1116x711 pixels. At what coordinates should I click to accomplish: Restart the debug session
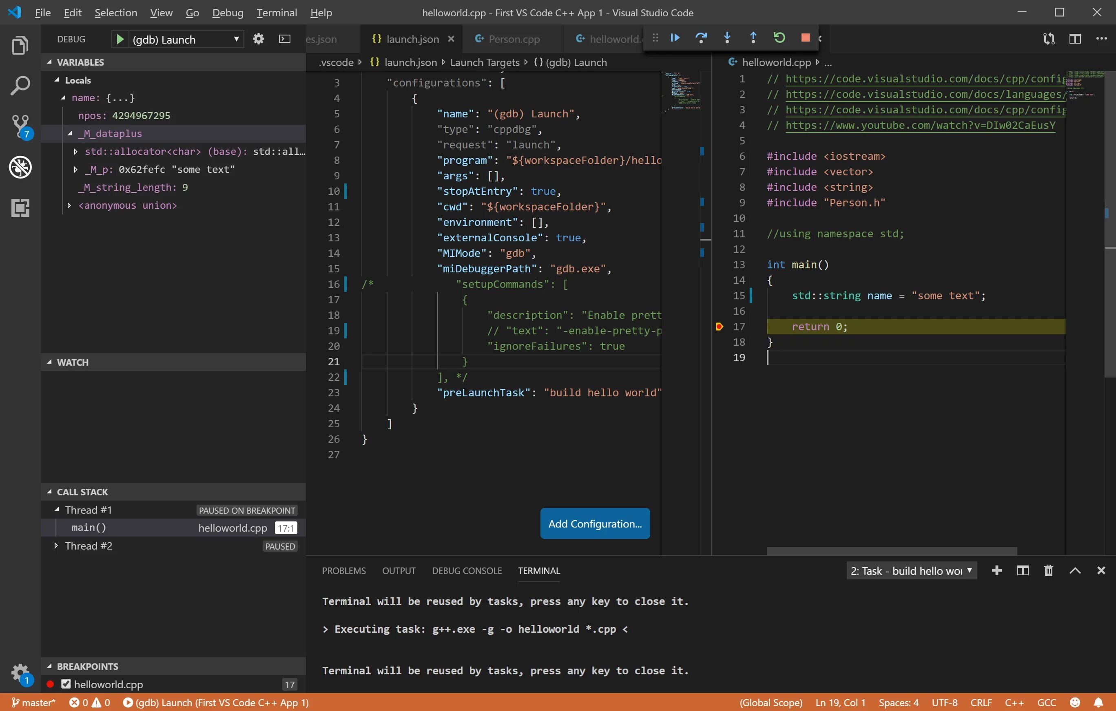779,38
